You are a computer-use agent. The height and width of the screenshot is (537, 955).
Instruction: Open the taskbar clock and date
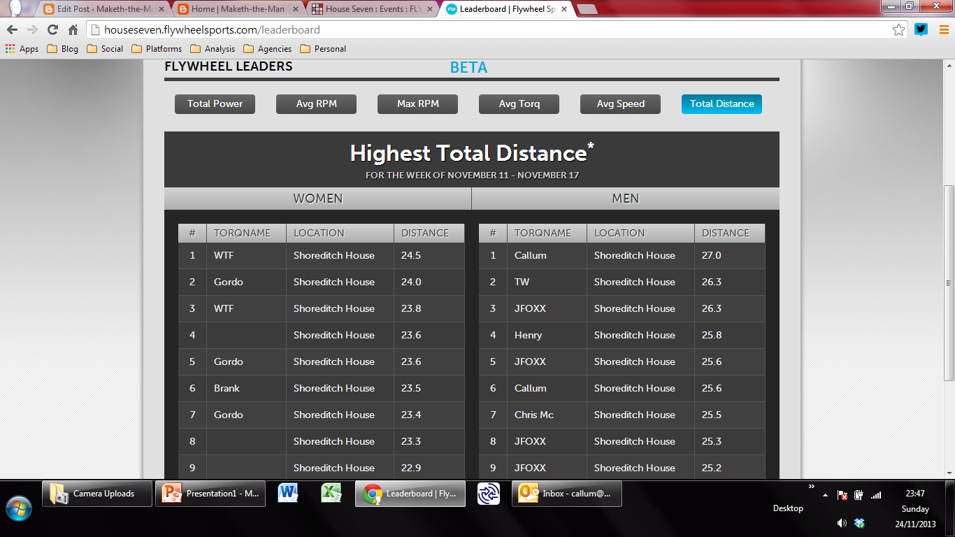915,508
